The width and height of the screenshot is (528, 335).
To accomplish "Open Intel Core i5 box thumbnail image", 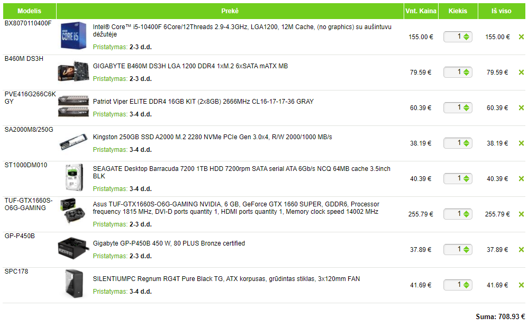I will (74, 35).
